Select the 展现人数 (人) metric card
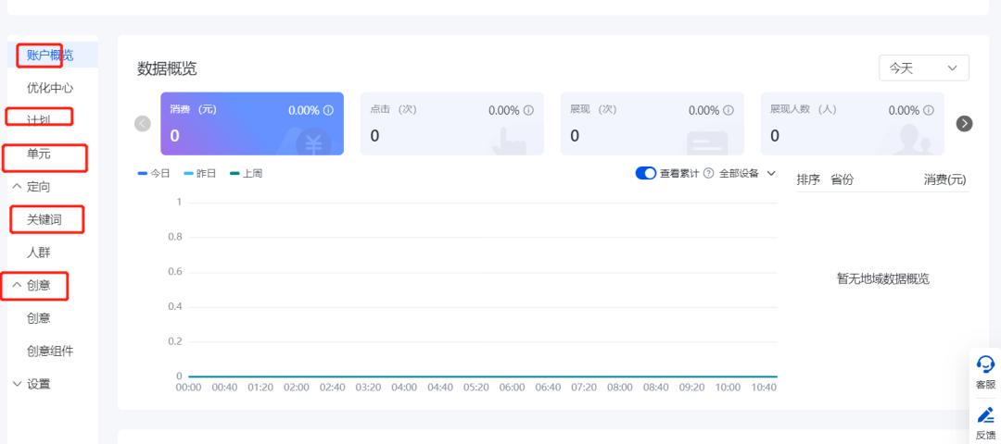The image size is (1001, 444). [x=853, y=124]
